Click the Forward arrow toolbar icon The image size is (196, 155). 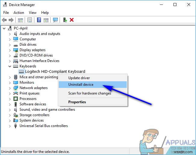(11, 20)
